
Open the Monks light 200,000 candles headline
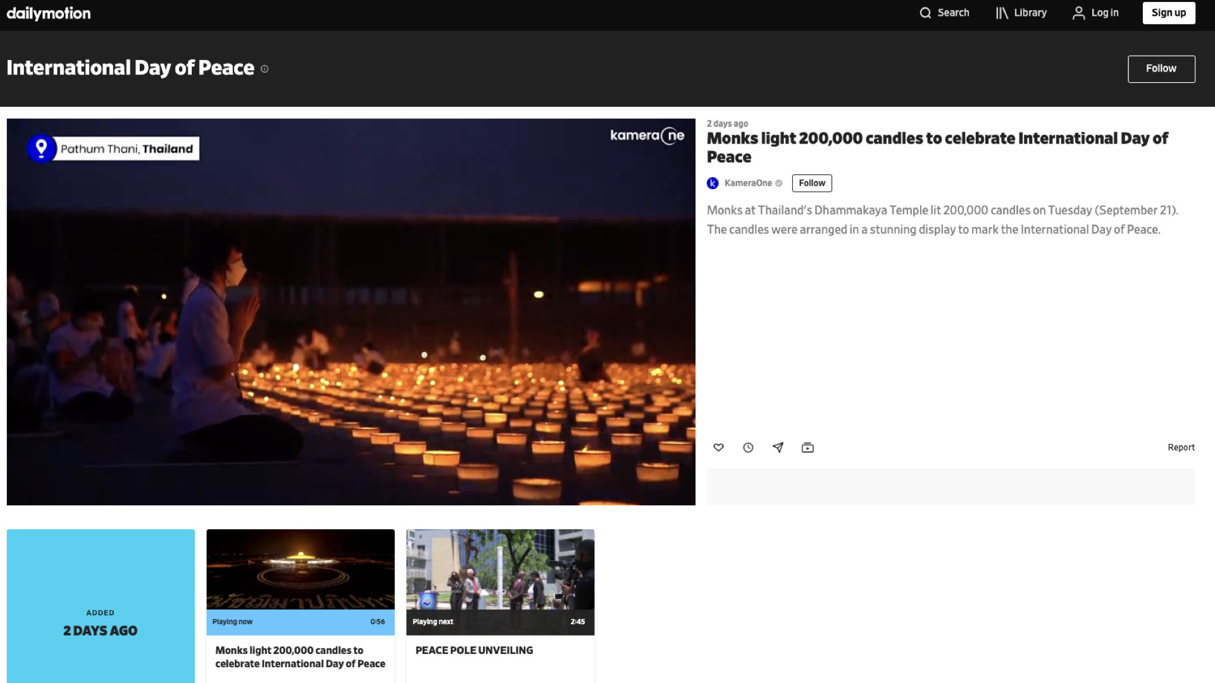point(937,147)
